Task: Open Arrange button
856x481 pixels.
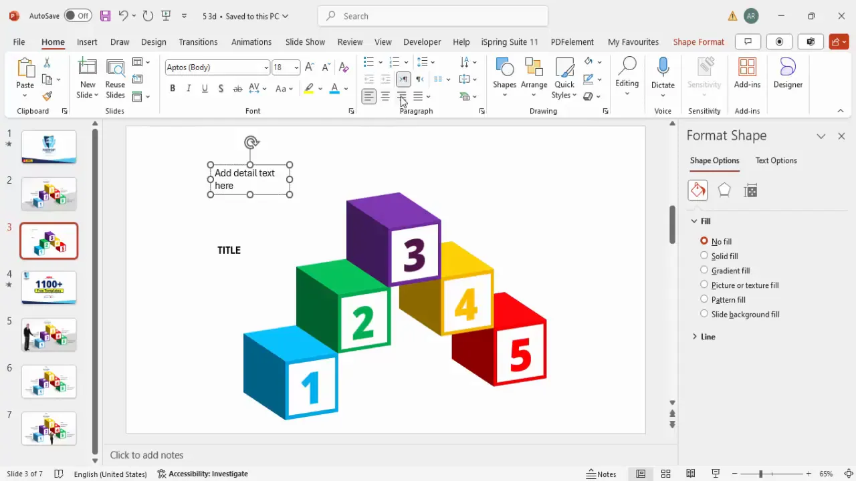Action: click(534, 73)
